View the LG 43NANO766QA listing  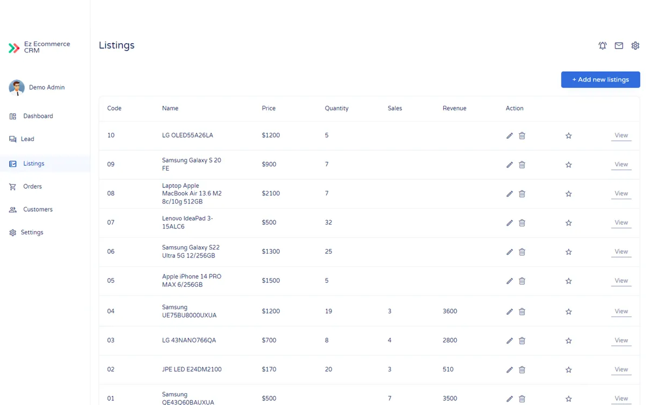pyautogui.click(x=621, y=341)
